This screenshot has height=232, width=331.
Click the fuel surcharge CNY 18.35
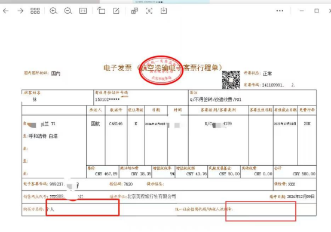141,174
